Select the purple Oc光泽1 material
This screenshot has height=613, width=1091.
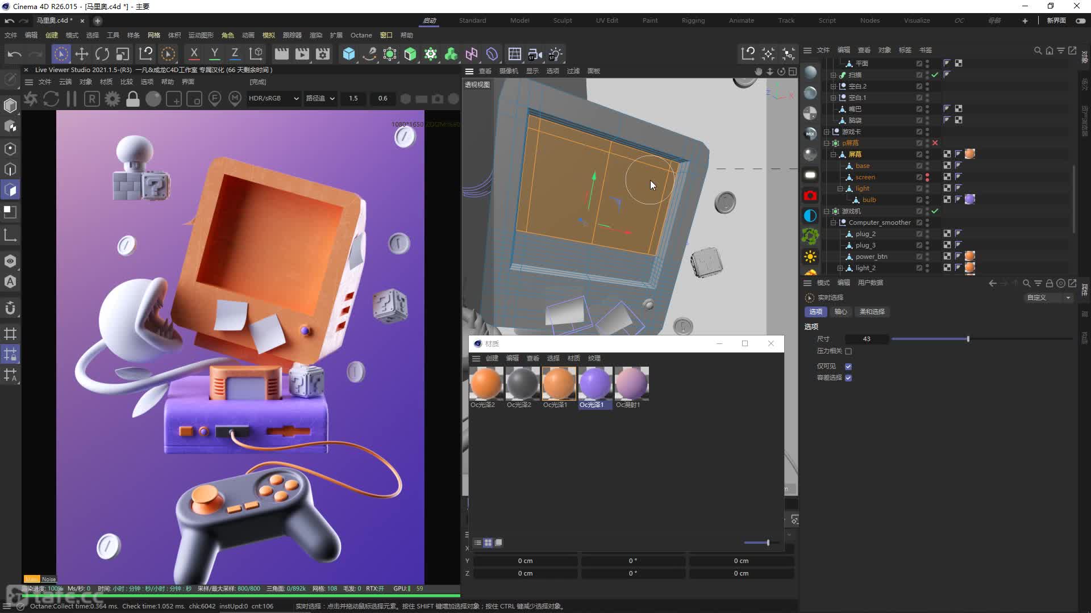click(x=595, y=383)
